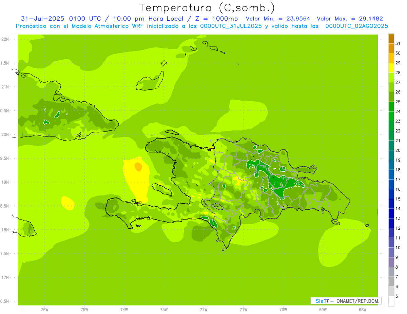The width and height of the screenshot is (407, 314).
Task: Click the 69W longitude axis label
Action: pyautogui.click(x=323, y=310)
